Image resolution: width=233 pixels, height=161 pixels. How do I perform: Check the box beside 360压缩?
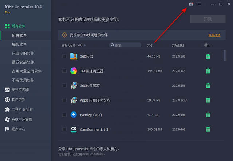click(64, 56)
